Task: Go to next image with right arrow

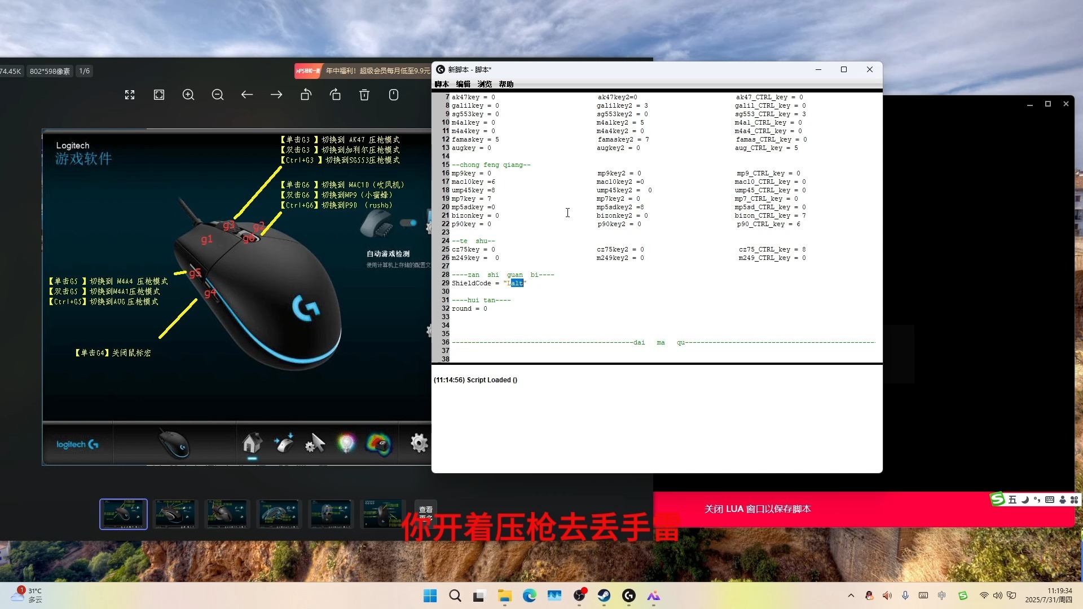Action: click(276, 95)
